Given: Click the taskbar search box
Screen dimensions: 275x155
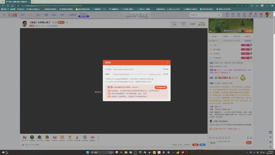Looking at the screenshot, I should coord(102,152).
